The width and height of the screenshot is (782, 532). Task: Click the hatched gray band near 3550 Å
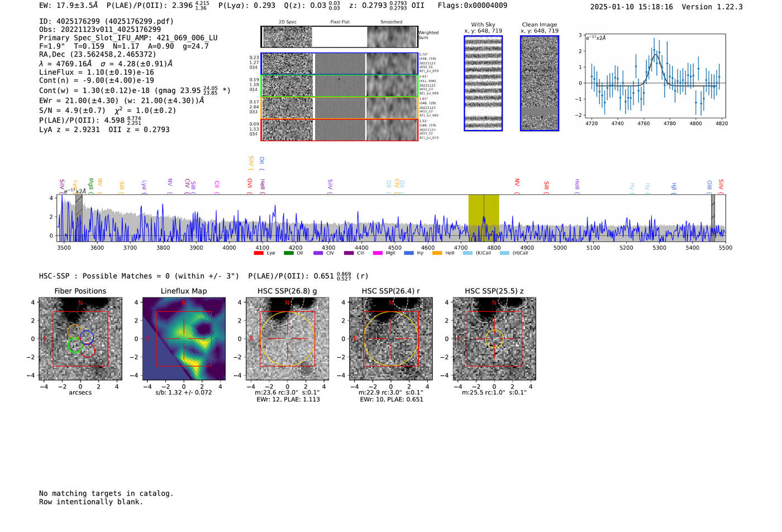click(x=79, y=218)
